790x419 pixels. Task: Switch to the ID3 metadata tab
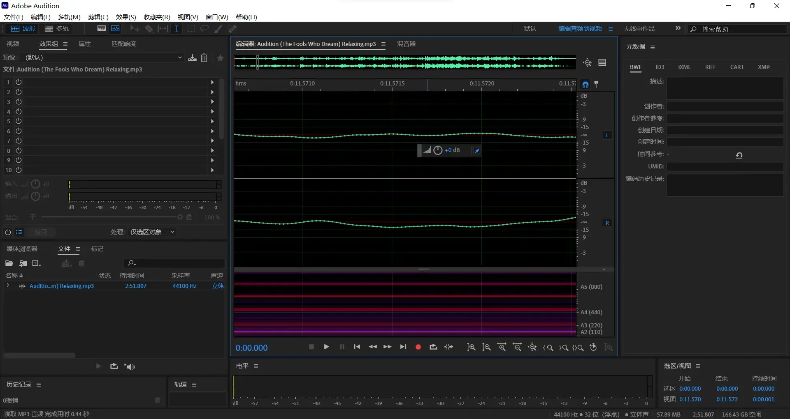coord(660,67)
